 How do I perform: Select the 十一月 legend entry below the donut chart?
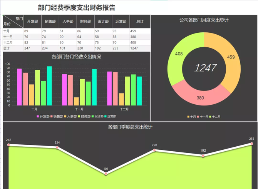pos(204,116)
